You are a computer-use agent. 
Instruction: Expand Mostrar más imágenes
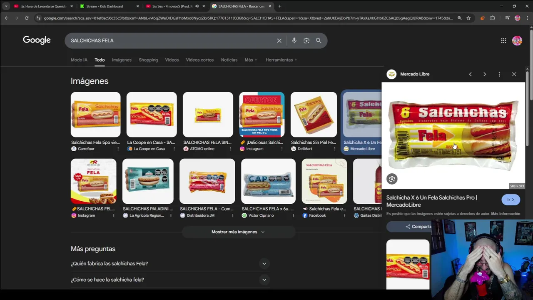pyautogui.click(x=238, y=232)
